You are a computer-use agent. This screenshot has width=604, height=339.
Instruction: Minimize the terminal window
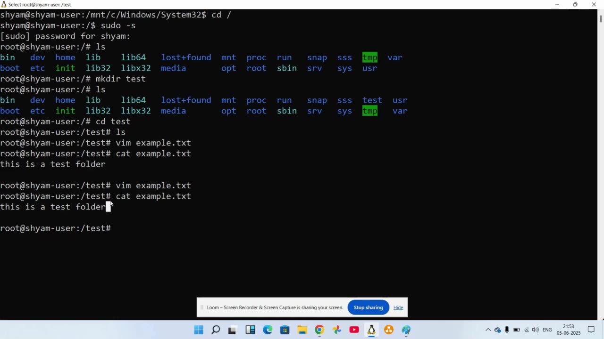pyautogui.click(x=557, y=4)
